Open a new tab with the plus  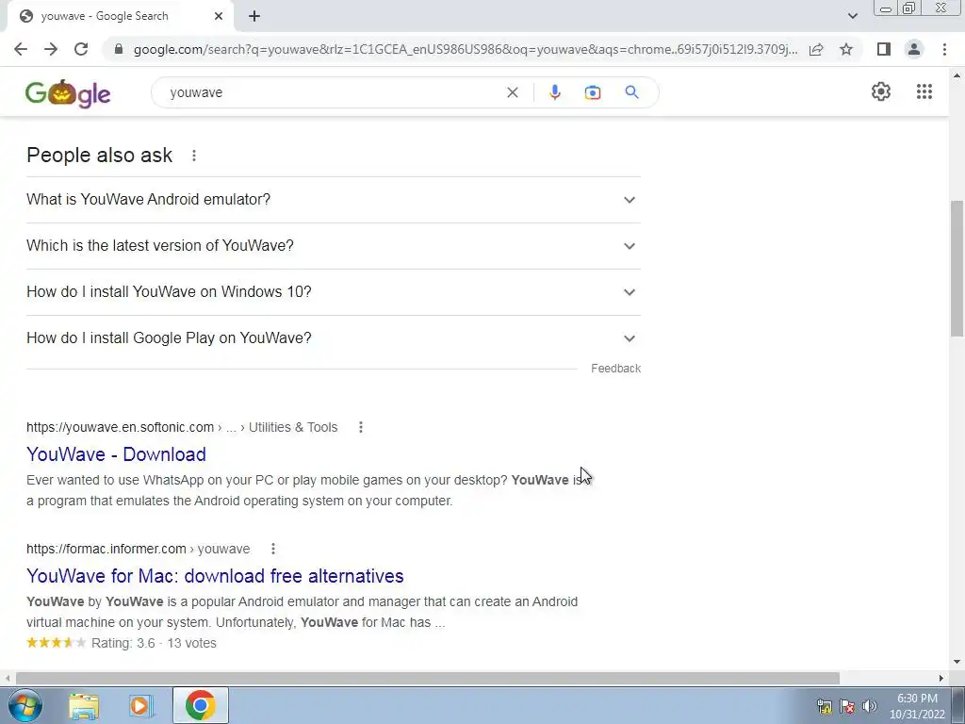point(254,16)
